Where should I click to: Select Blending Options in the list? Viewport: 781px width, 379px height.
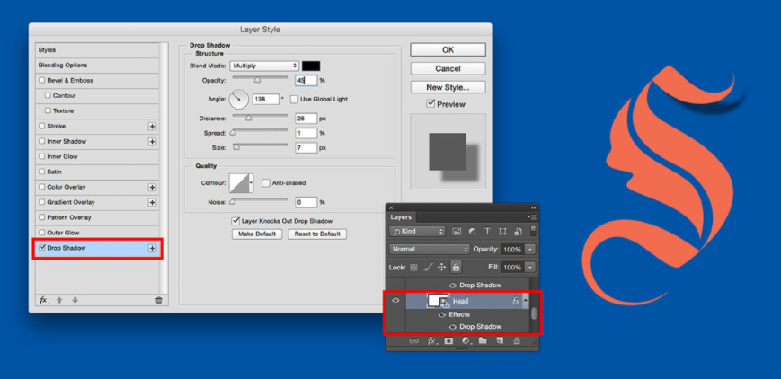[97, 66]
